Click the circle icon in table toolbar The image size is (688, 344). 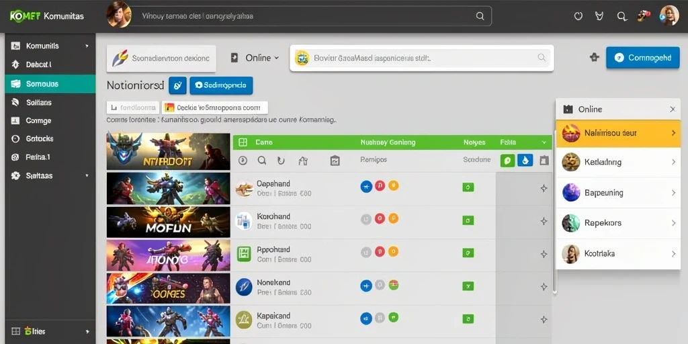[243, 161]
